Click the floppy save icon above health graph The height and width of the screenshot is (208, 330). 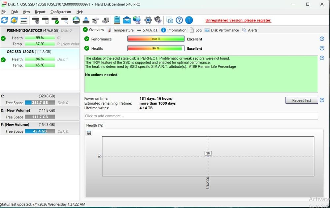tap(89, 133)
